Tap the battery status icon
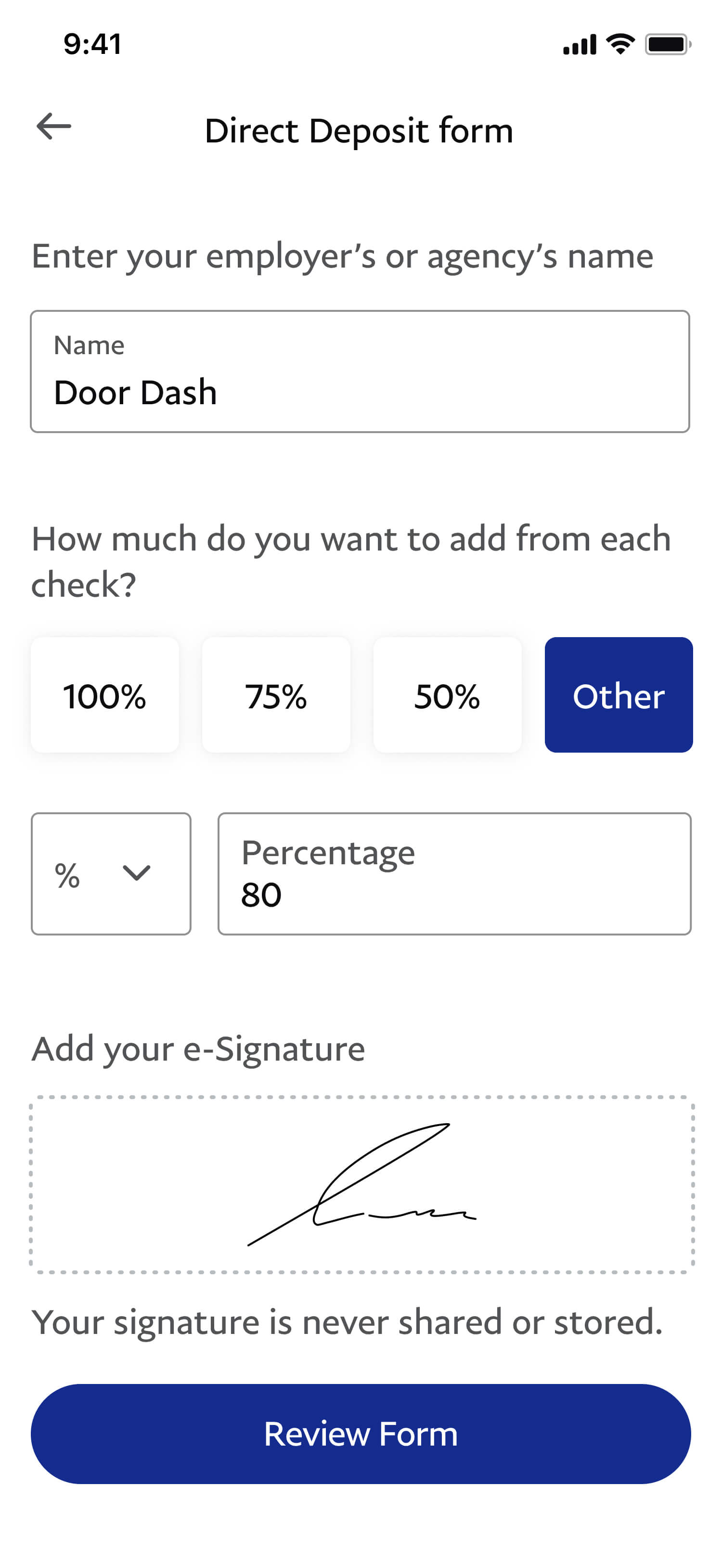The height and width of the screenshot is (1563, 722). [667, 44]
